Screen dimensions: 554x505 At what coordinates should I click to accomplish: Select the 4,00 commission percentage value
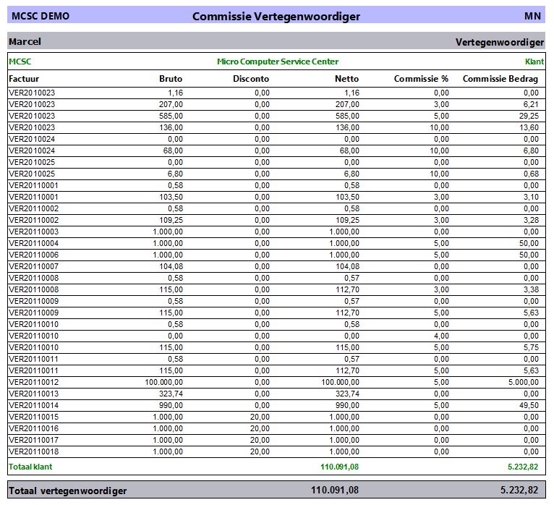(x=441, y=336)
